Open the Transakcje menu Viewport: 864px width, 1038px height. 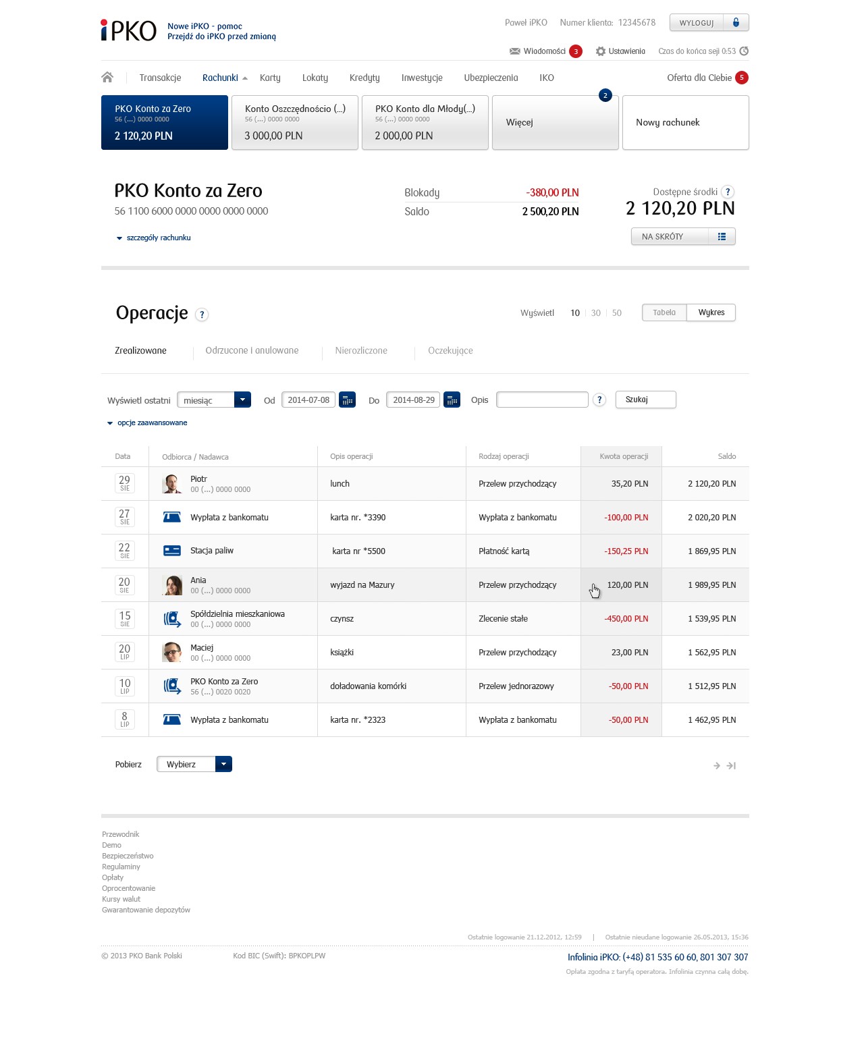pyautogui.click(x=160, y=78)
